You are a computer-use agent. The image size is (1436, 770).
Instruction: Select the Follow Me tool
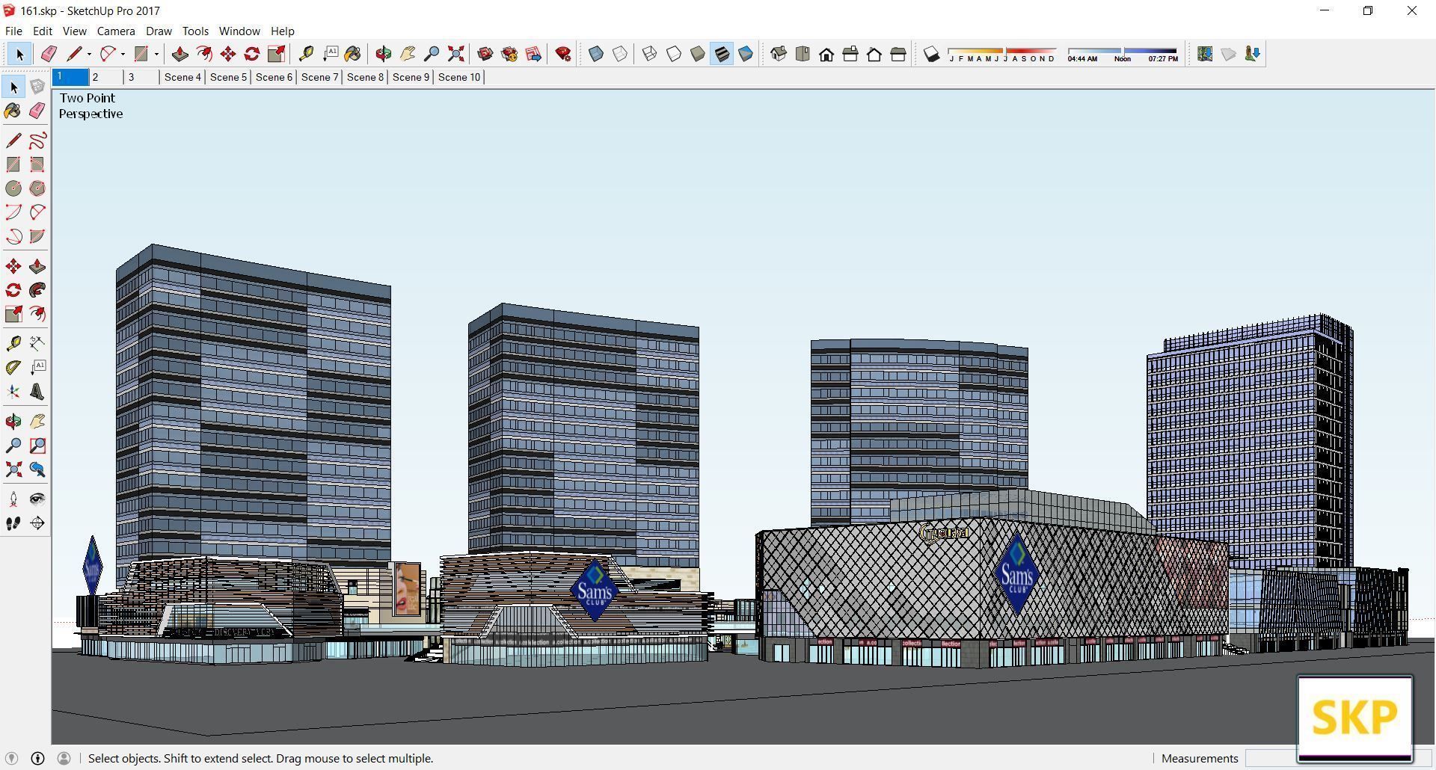37,290
